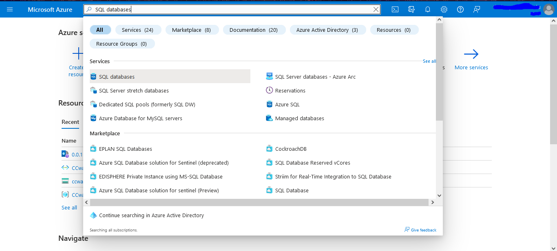The width and height of the screenshot is (557, 251).
Task: Open the feedback icon in header
Action: [x=477, y=9]
